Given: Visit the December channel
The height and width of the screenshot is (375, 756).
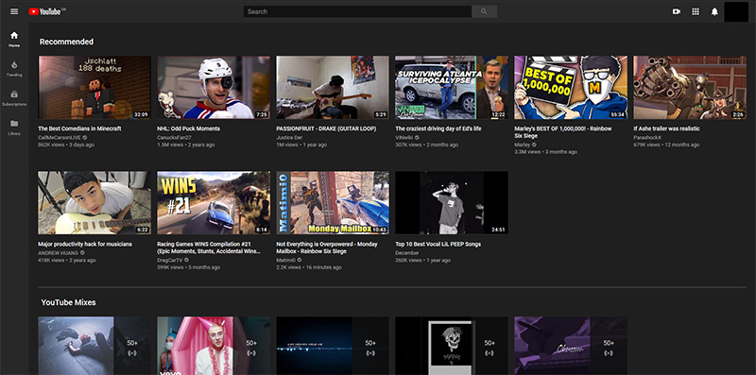Looking at the screenshot, I should click(x=407, y=253).
